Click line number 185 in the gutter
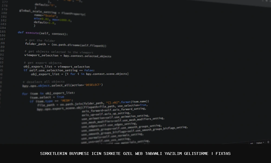The width and height of the screenshot is (271, 163). click(x=3, y=32)
